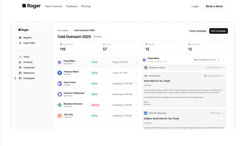Open the detail panel header more options menu
The image size is (245, 146).
224,60
